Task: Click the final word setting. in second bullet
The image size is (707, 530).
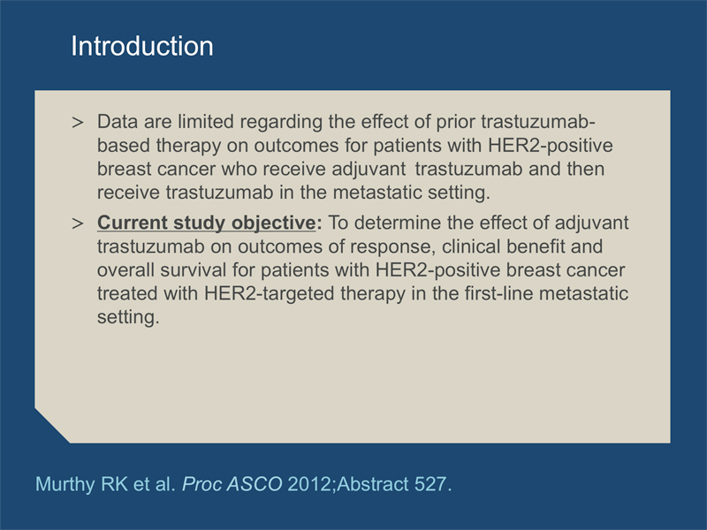Action: [128, 317]
